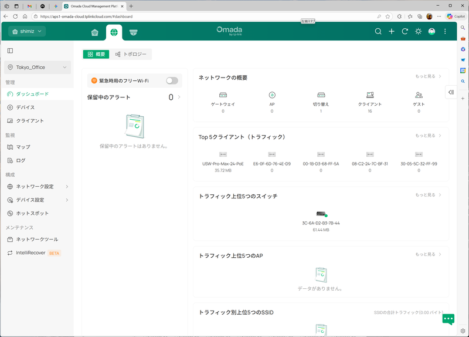469x337 pixels.
Task: Switch to the 概要 tab
Action: pos(96,54)
